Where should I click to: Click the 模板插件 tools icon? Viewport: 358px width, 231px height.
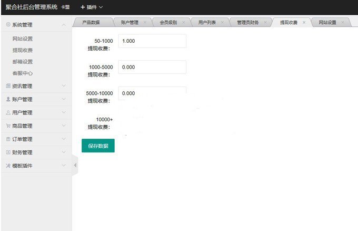(x=8, y=166)
